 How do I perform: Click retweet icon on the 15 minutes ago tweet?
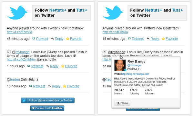pyautogui.click(x=129, y=39)
